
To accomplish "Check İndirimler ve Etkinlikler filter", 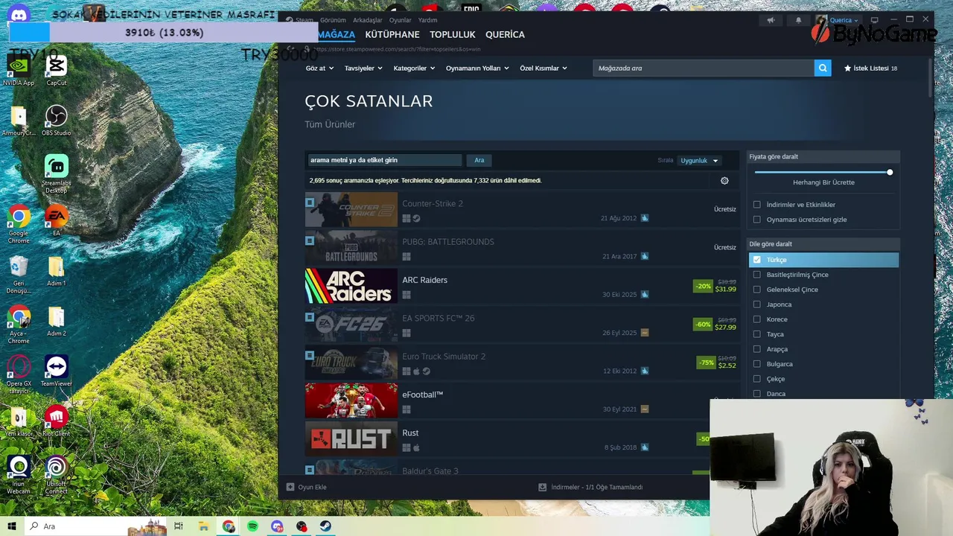I will (x=757, y=204).
